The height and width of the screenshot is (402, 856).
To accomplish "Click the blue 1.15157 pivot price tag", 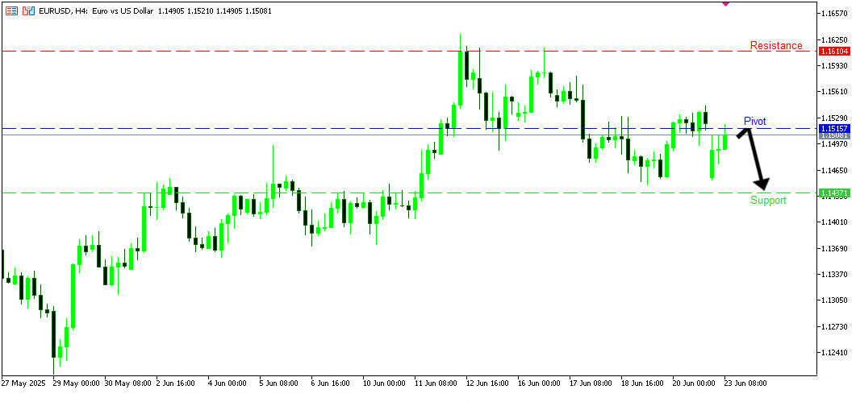I will pyautogui.click(x=833, y=128).
